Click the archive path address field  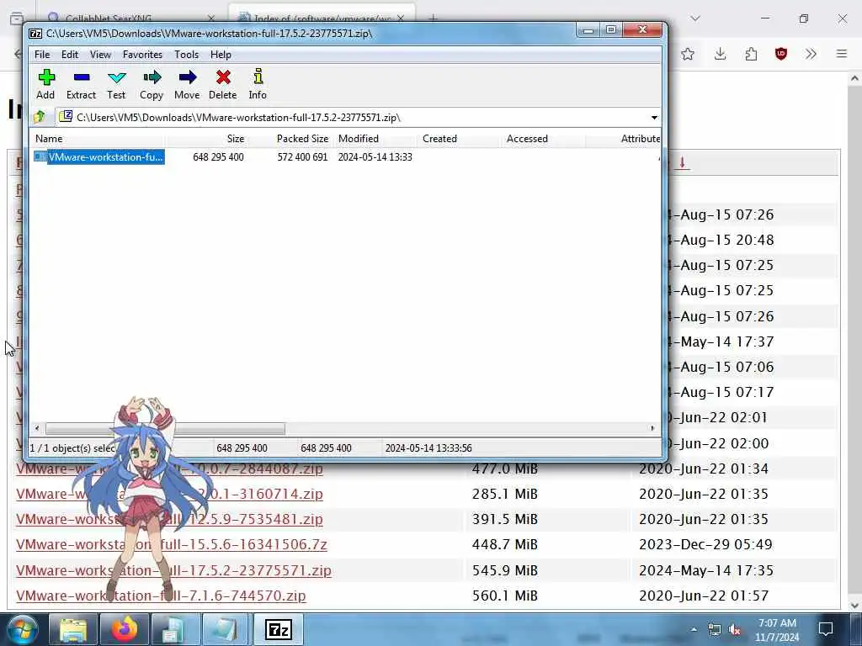click(x=352, y=118)
